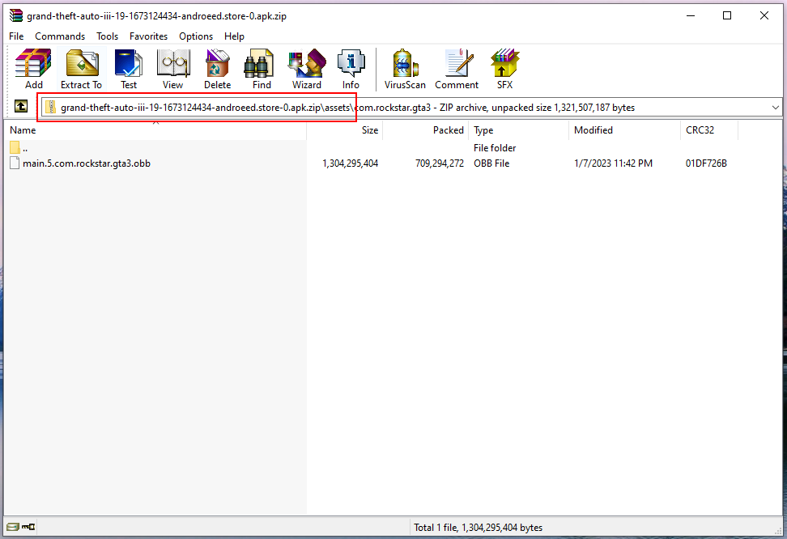Sort by the Modified column header

click(x=625, y=130)
